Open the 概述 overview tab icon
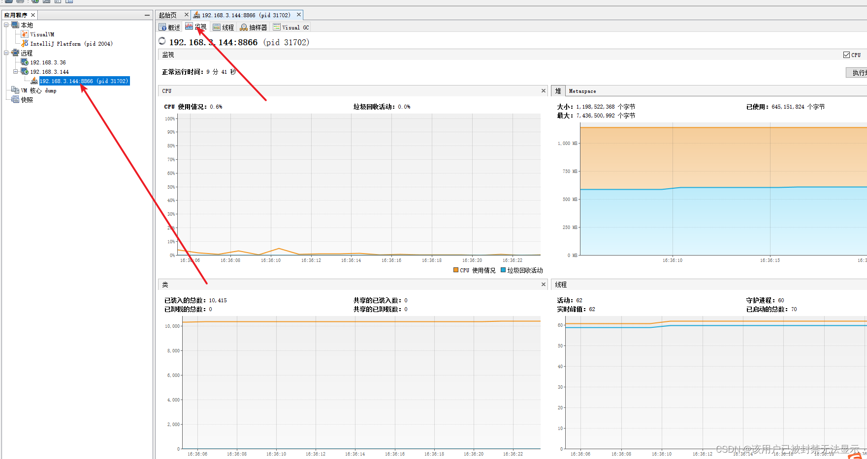 162,28
